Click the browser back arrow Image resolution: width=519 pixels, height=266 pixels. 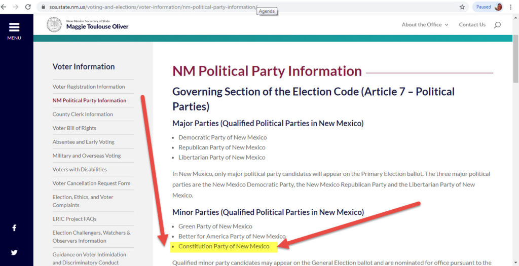tap(3, 7)
